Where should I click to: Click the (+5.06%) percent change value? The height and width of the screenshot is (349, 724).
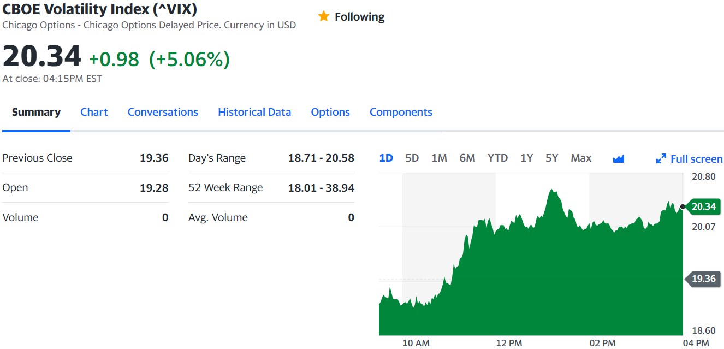point(189,59)
